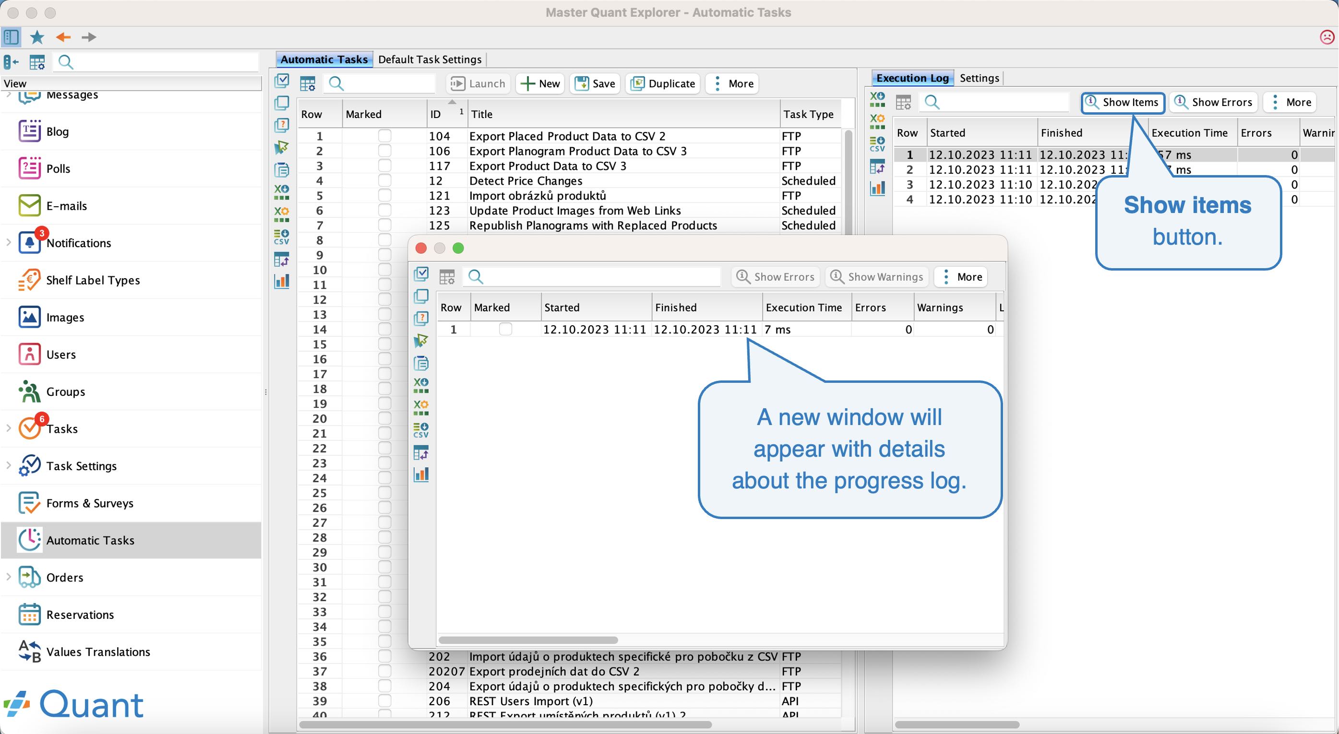Screen dimensions: 1339x734
Task: Click CSV export icon in Automatic Tasks strip
Action: point(282,237)
